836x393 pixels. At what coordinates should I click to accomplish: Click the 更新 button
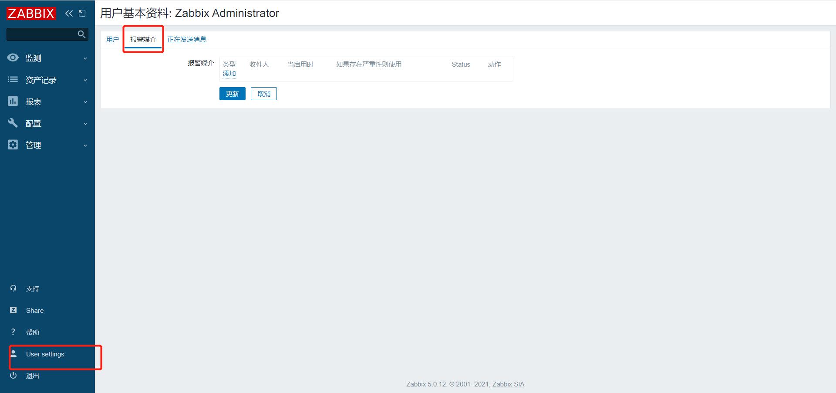(233, 94)
